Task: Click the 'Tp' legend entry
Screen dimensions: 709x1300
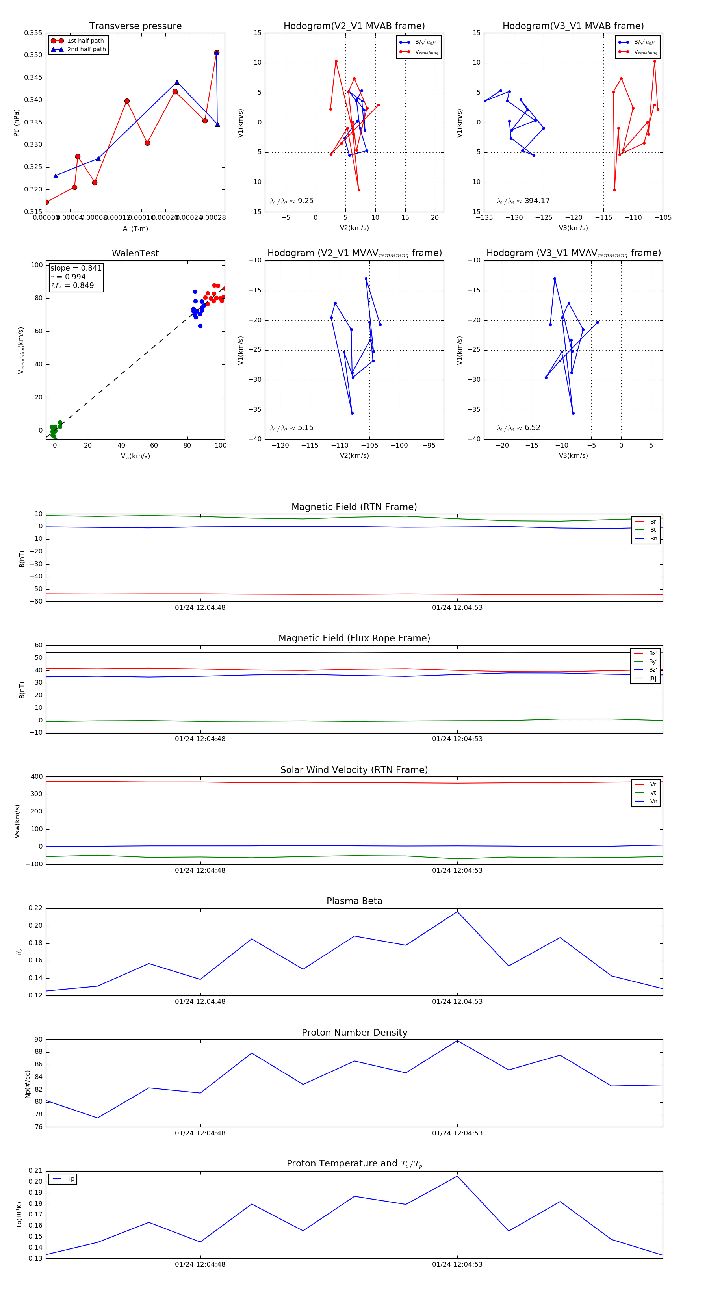Action: (x=64, y=1179)
